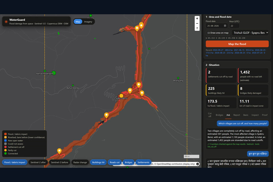Screen dimensions: 273x182
Task: Select the yellow circle marker at Syabru Bensi
Action: tap(121, 96)
